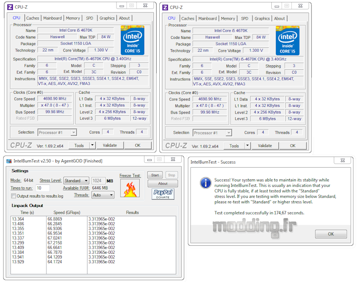Click Bus Speed 99.98 MHz in right CPU-Z
This screenshot has height=282, width=357.
click(210, 112)
